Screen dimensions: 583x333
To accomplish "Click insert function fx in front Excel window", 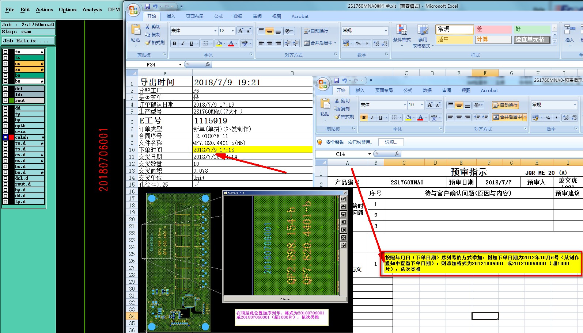I will pos(397,154).
